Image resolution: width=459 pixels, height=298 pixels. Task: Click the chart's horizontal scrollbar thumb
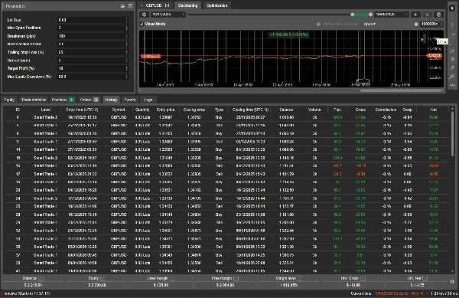401,90
